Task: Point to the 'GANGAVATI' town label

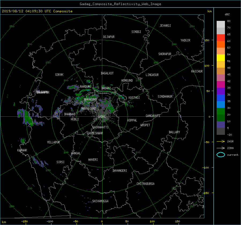Action: (x=153, y=116)
